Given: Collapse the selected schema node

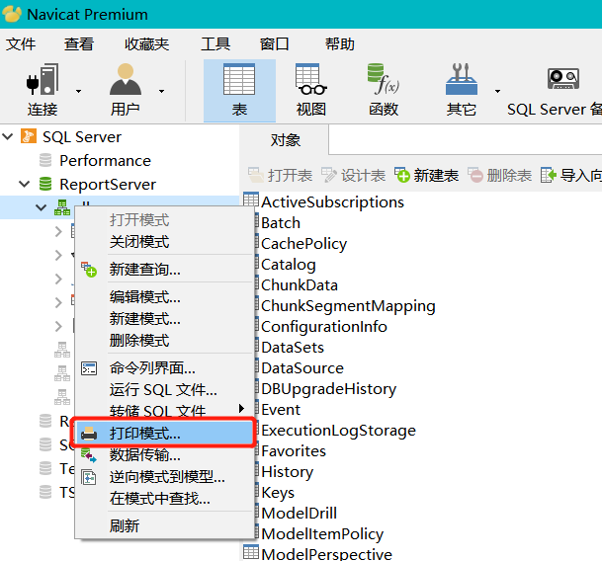Looking at the screenshot, I should [x=41, y=207].
